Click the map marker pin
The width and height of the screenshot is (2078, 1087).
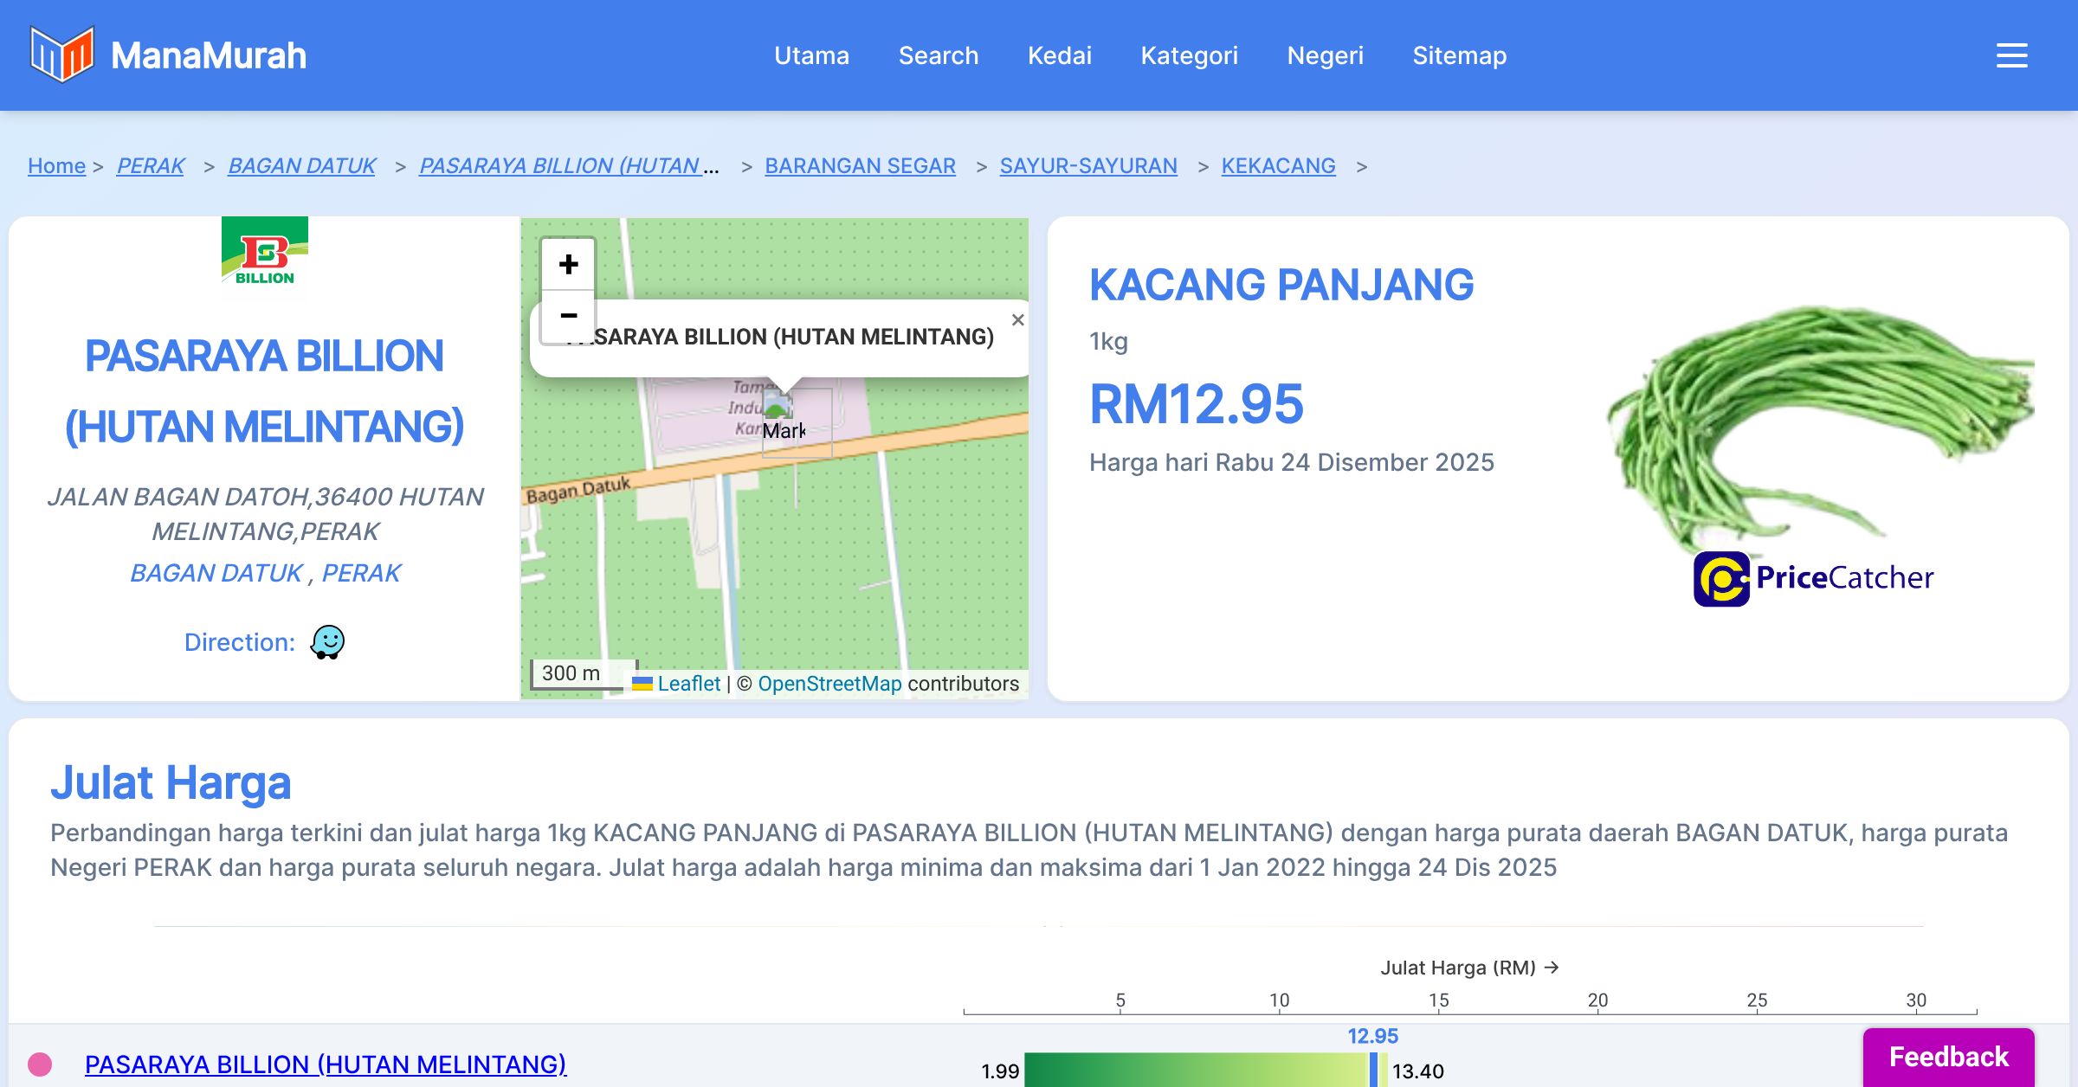[777, 405]
